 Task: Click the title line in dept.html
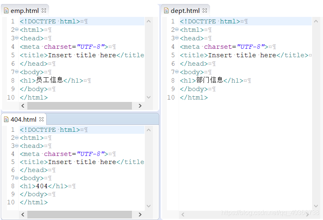coord(245,55)
